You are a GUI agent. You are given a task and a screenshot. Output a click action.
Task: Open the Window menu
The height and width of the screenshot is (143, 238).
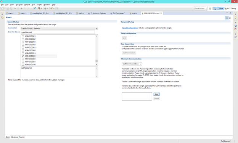click(47, 5)
